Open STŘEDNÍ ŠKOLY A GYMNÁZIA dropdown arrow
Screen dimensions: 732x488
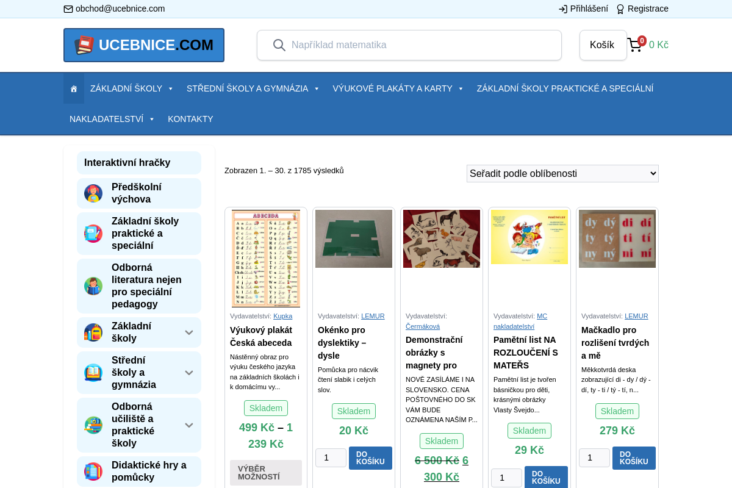pos(317,89)
